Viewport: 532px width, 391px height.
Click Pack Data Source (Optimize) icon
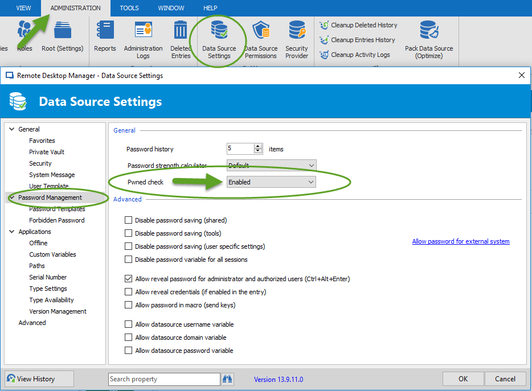[428, 31]
